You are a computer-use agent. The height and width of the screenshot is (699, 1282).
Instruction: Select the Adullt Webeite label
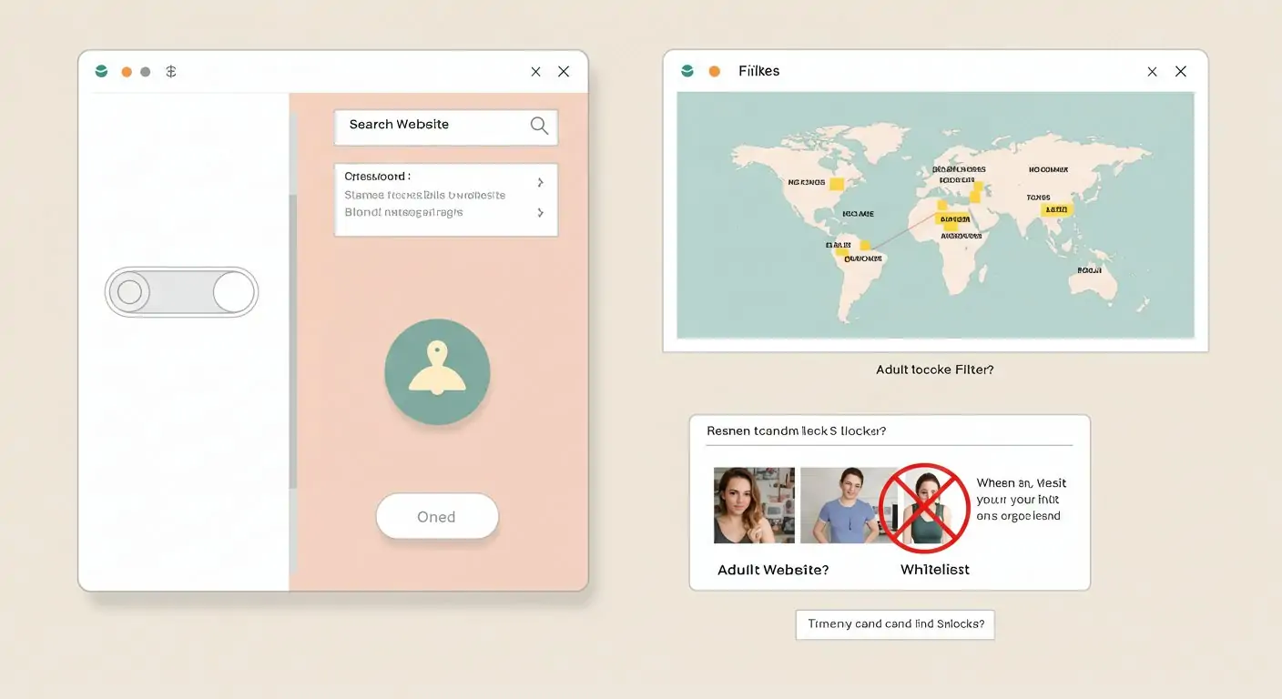click(x=773, y=570)
